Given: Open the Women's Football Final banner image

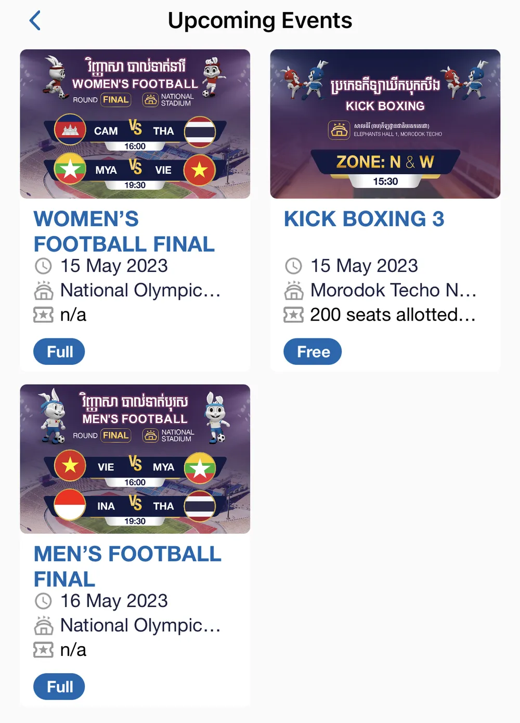Looking at the screenshot, I should [x=135, y=124].
